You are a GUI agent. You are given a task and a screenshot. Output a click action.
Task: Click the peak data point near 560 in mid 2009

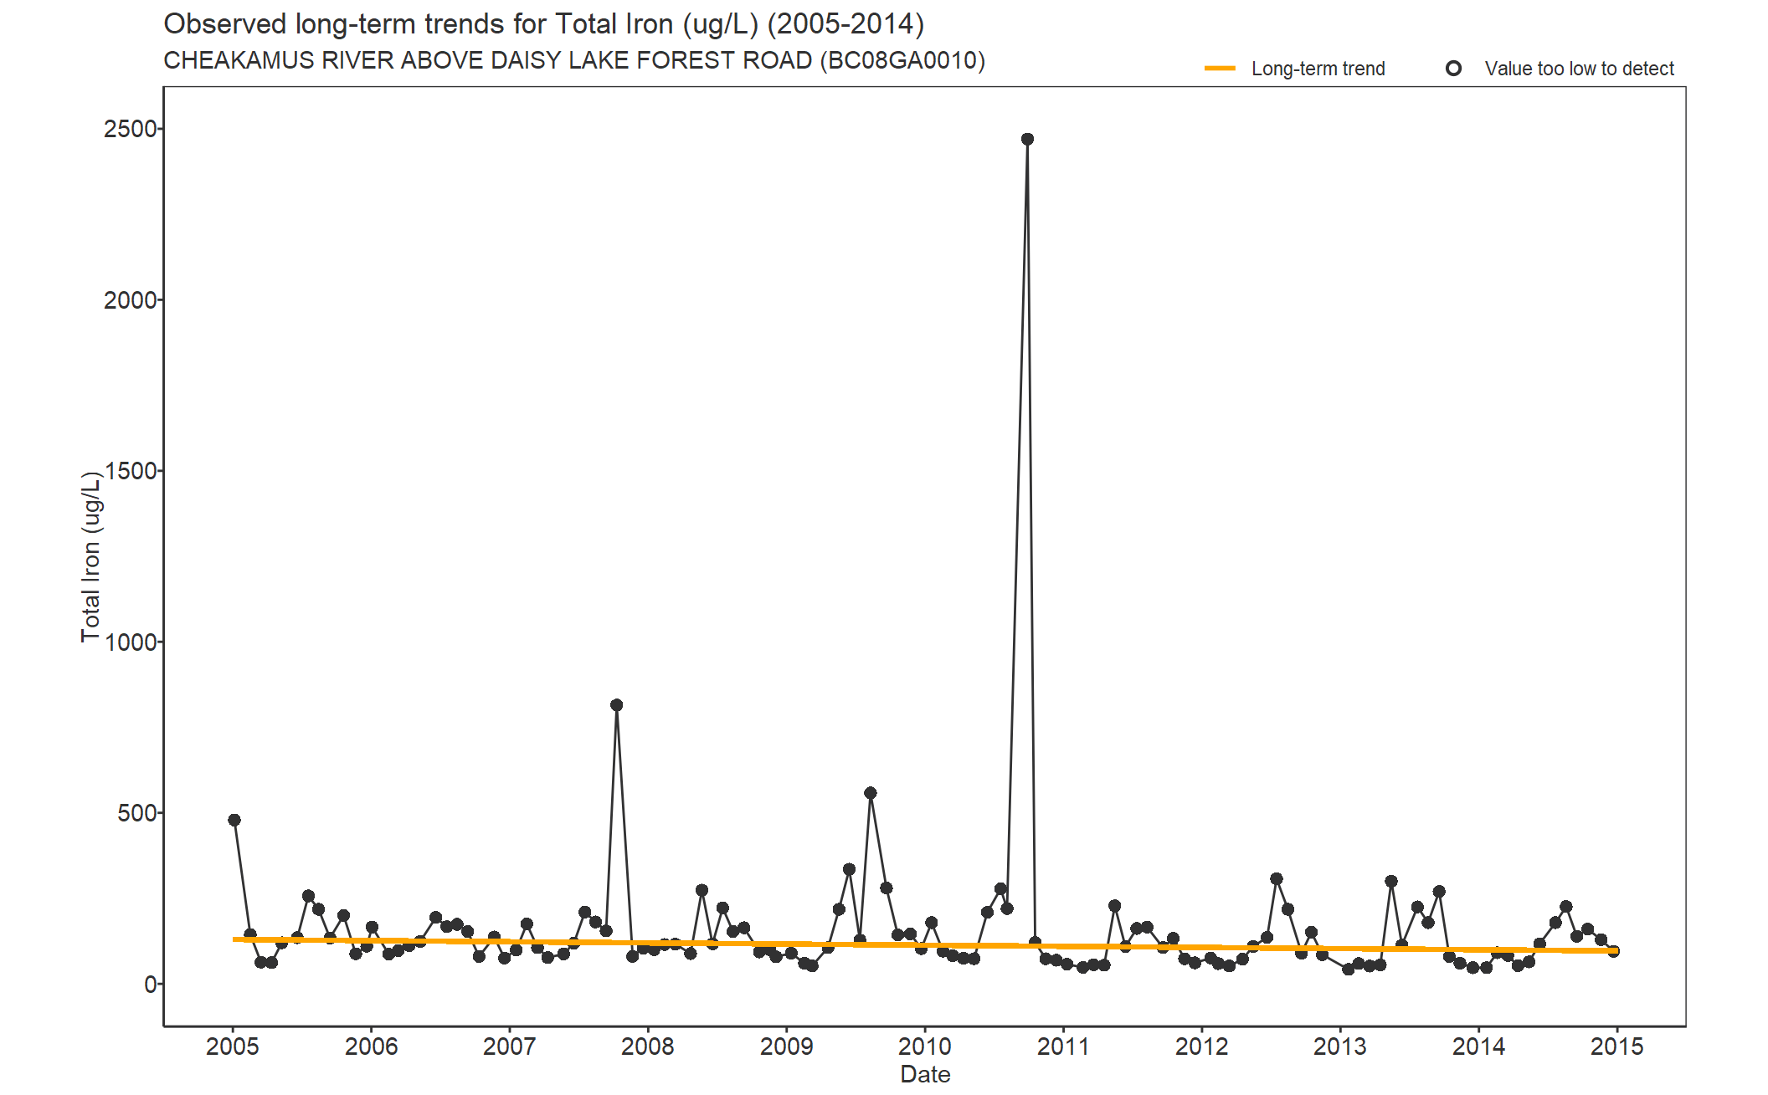[871, 793]
